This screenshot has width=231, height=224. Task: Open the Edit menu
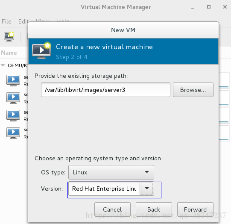[x=23, y=21]
